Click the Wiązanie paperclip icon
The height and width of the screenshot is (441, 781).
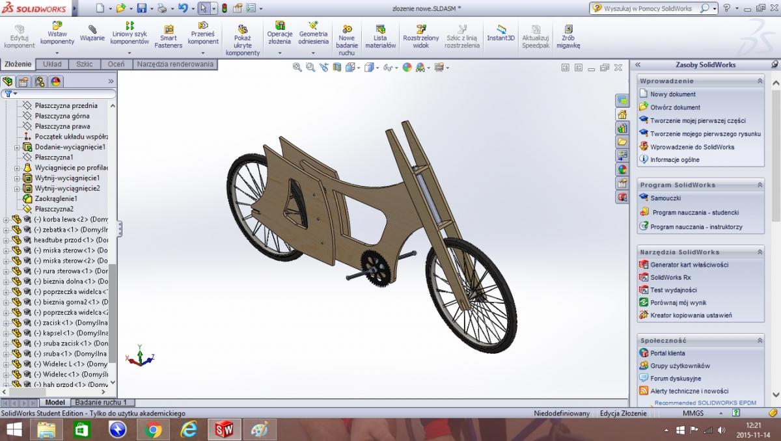point(92,29)
